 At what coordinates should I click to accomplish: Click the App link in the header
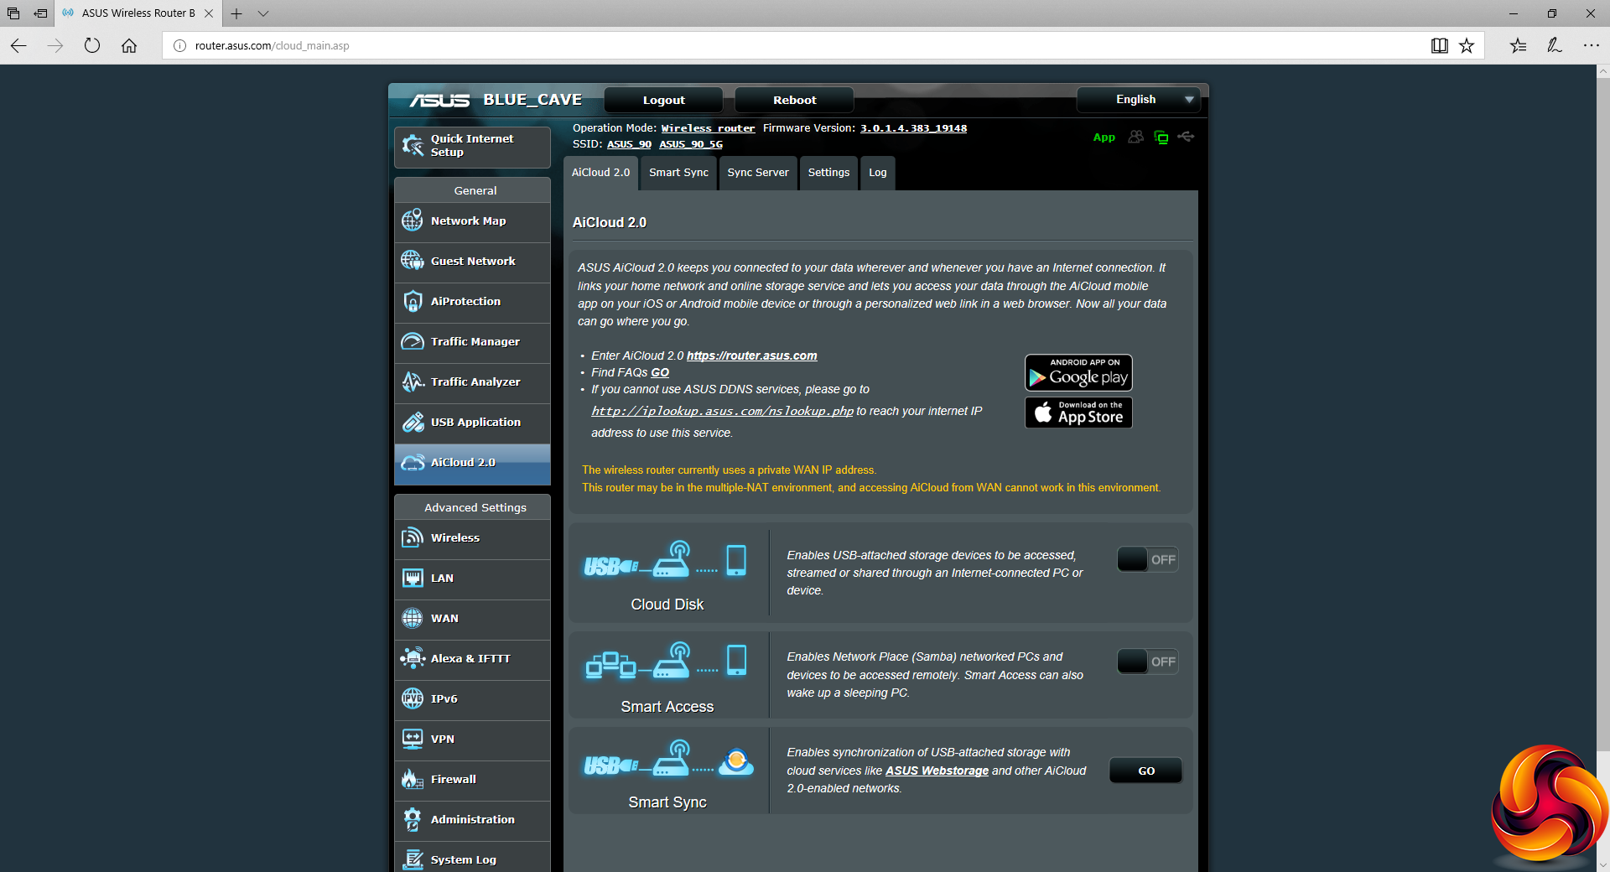coord(1104,138)
